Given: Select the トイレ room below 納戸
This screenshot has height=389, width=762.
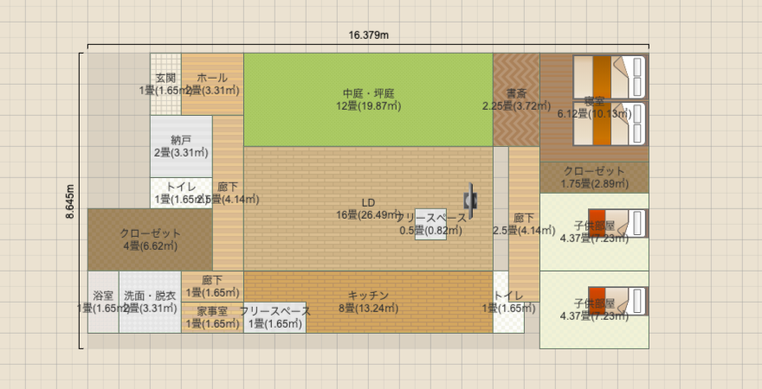Looking at the screenshot, I should (181, 193).
